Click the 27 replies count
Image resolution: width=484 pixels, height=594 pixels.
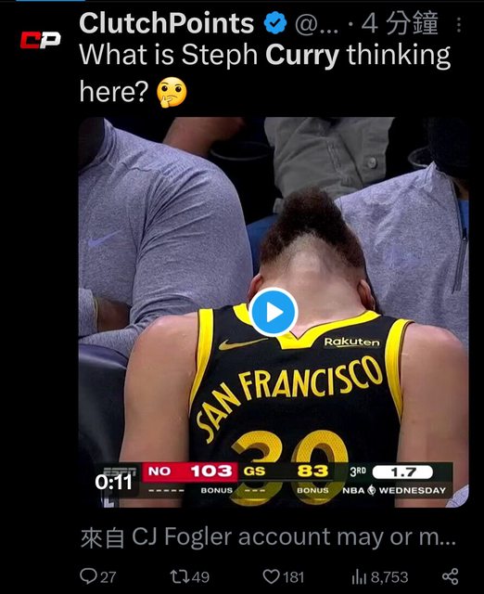(108, 577)
